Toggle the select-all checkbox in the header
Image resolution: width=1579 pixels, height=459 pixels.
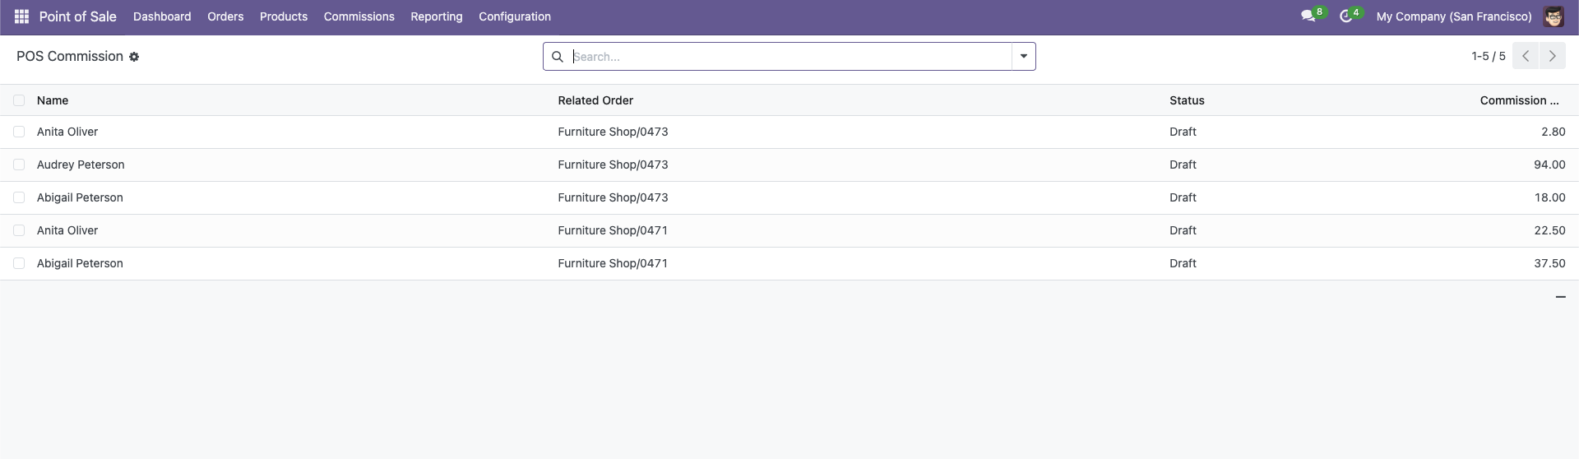(19, 100)
